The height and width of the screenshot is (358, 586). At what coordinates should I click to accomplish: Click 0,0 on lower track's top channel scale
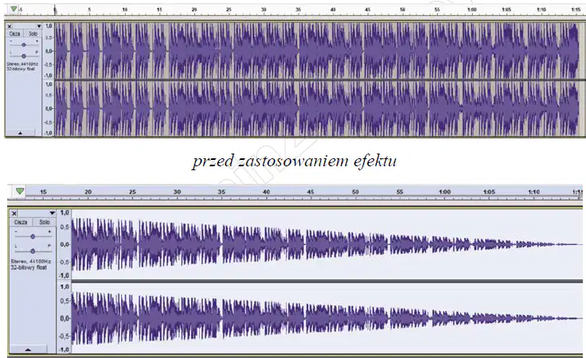64,244
